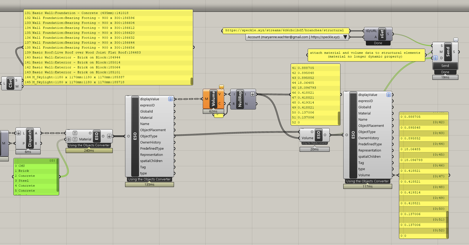469x245 pixels.
Task: Select the orange Volume component
Action: click(x=213, y=99)
